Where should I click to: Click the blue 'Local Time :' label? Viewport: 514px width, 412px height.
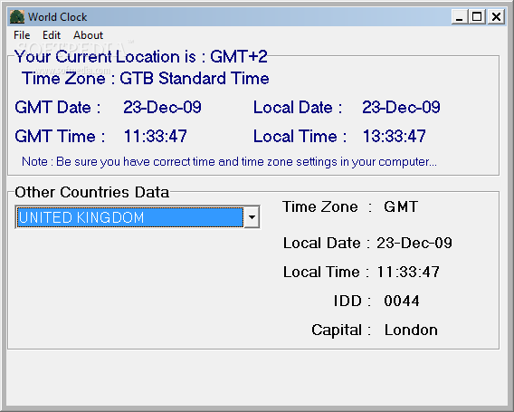[300, 136]
